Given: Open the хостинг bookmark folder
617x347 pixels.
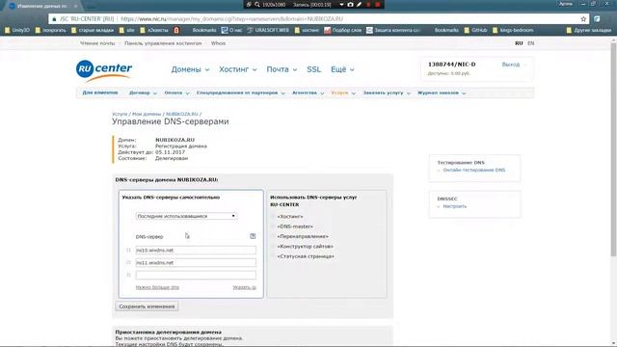Looking at the screenshot, I should [307, 30].
